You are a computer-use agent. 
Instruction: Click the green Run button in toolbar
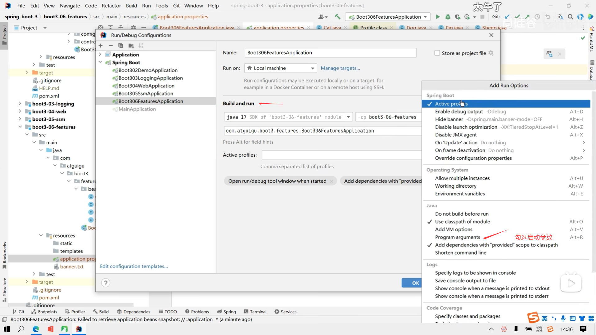[x=438, y=17]
